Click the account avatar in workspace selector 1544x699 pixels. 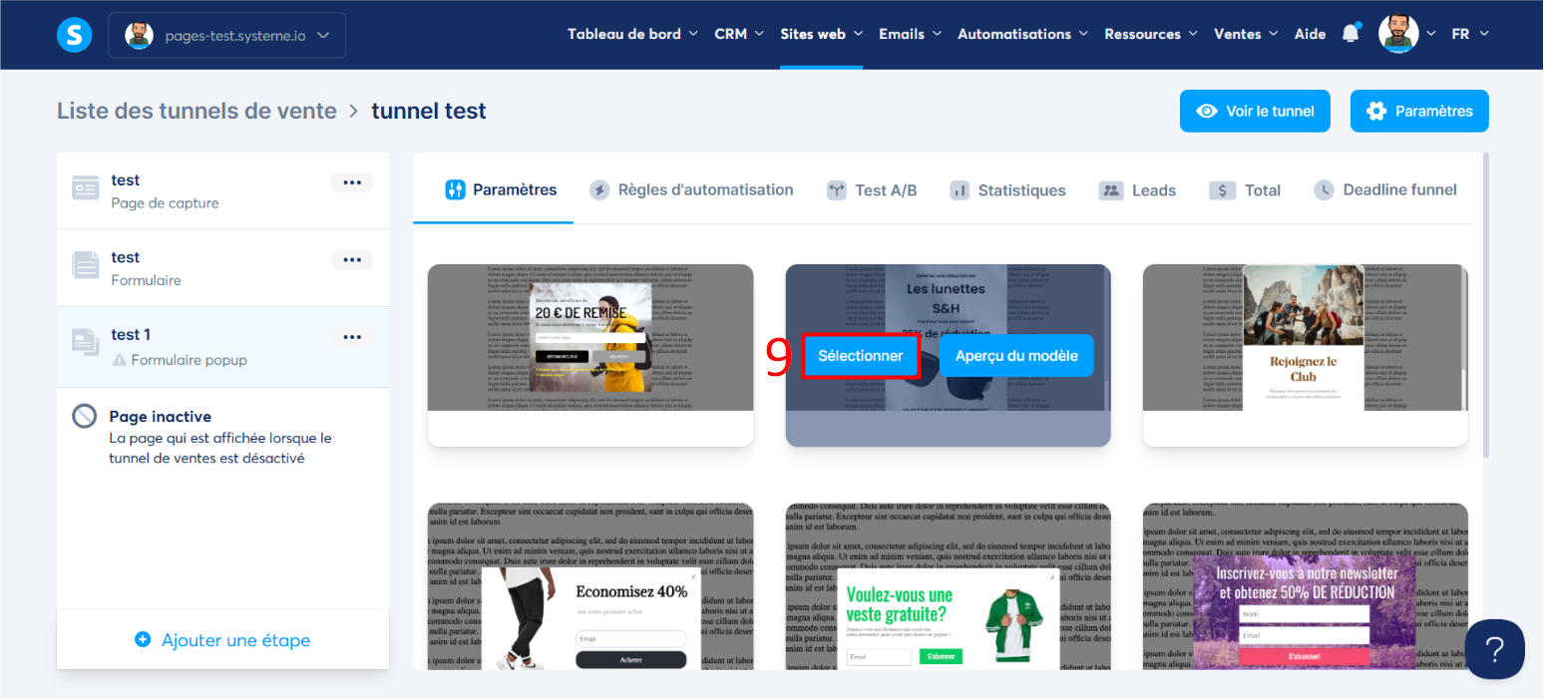tap(139, 35)
